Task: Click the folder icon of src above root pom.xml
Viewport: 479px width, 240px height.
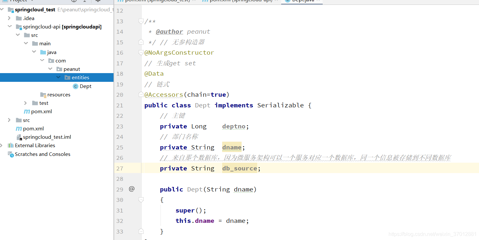Action: pos(19,120)
